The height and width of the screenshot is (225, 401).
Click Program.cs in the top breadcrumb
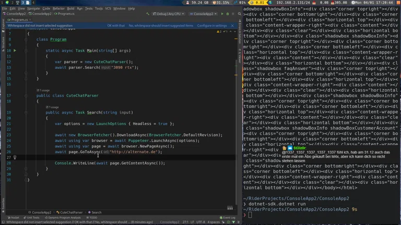[65, 14]
